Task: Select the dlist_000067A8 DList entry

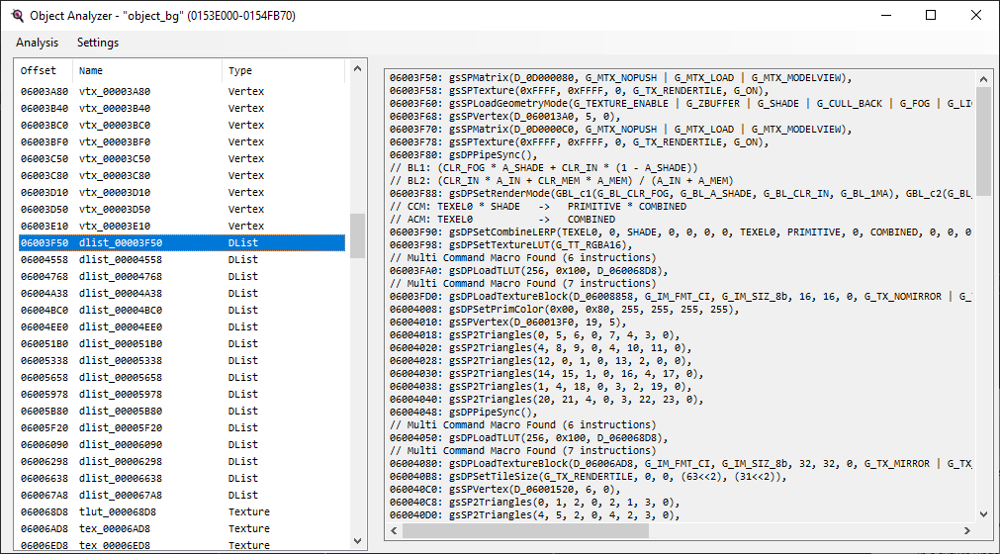Action: pos(121,495)
